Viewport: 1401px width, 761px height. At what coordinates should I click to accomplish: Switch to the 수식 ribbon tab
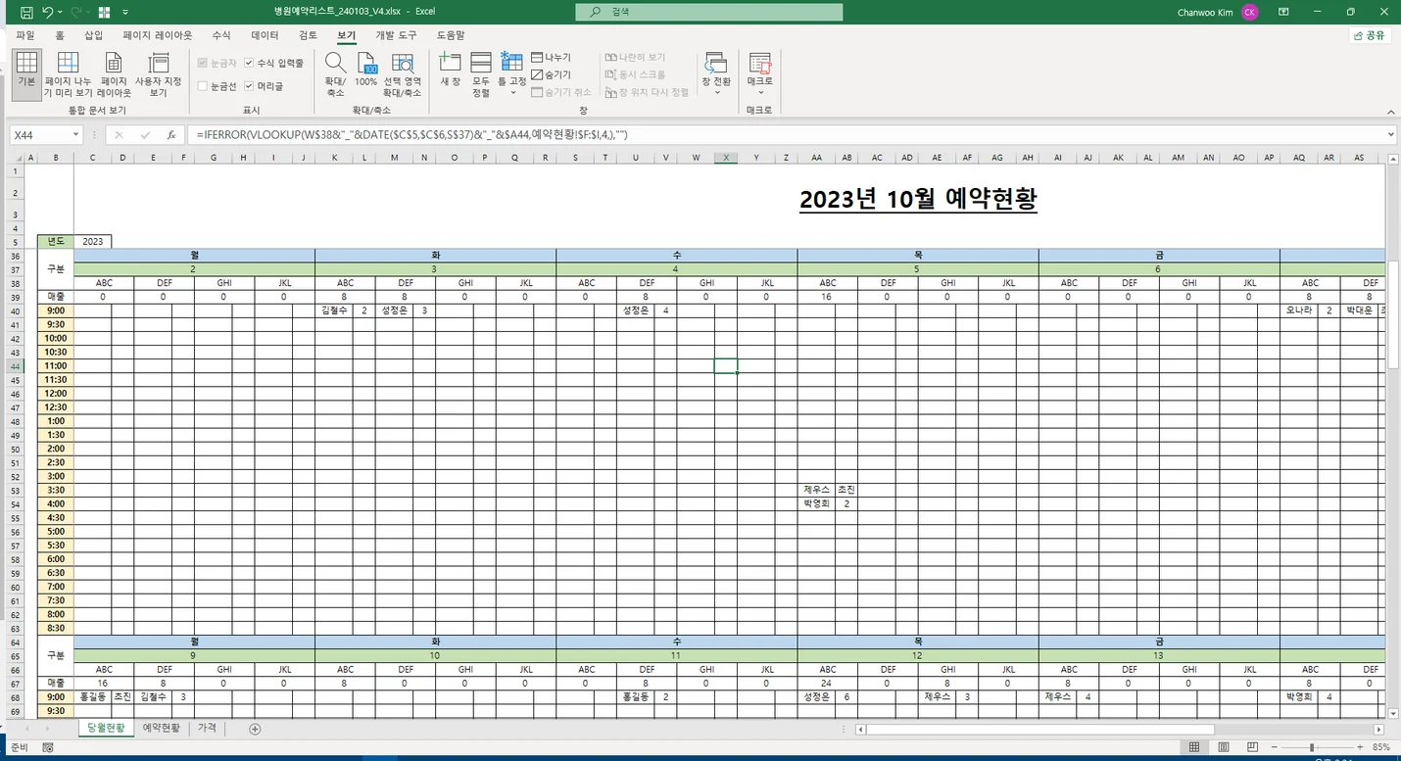coord(221,35)
